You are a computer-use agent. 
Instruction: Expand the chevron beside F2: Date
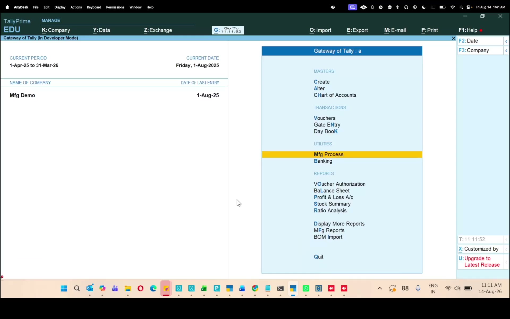(506, 41)
